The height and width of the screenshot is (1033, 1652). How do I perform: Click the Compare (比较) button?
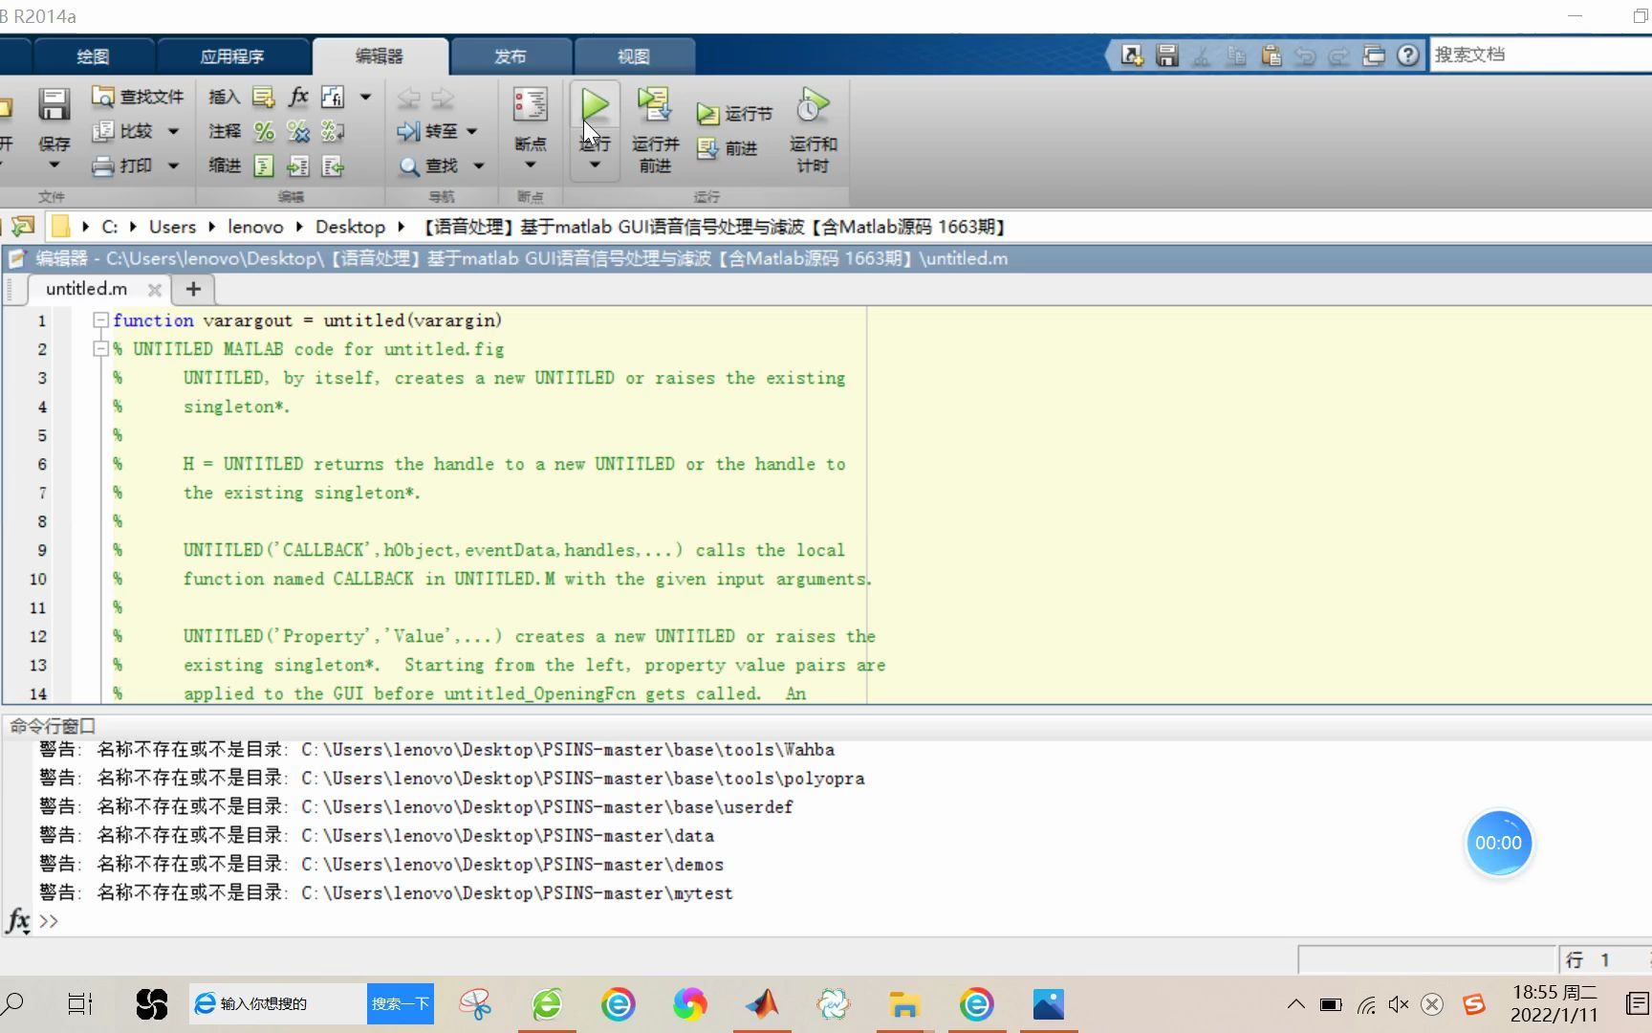122,131
